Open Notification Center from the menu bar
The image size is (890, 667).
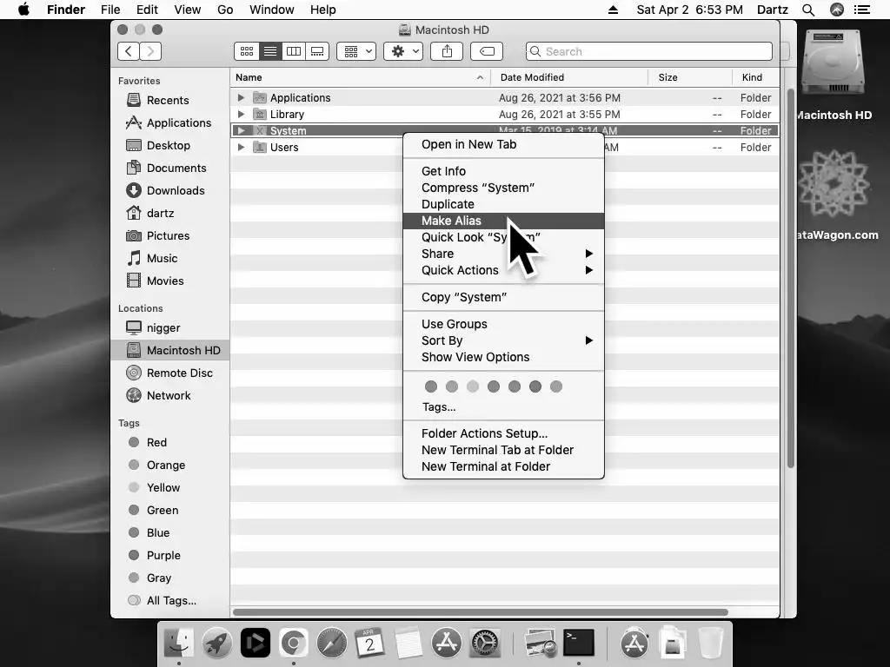click(x=861, y=10)
